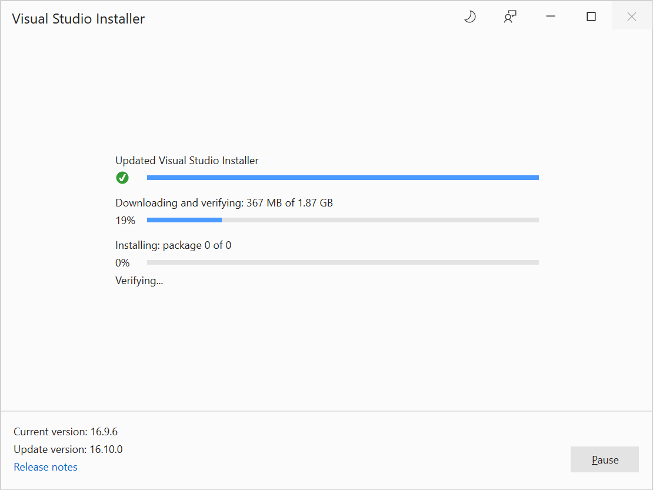Click the 0% install percentage
Image resolution: width=653 pixels, height=490 pixels.
tap(122, 263)
